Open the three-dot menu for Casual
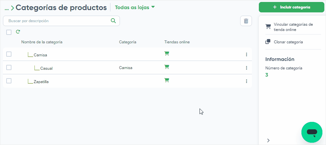Image resolution: width=326 pixels, height=145 pixels. click(x=246, y=68)
